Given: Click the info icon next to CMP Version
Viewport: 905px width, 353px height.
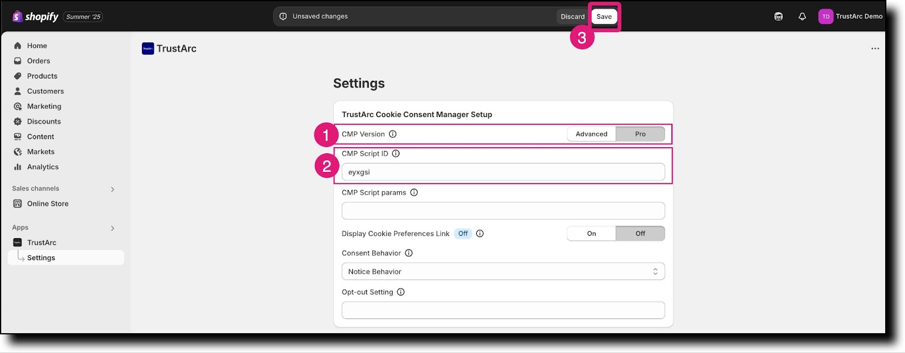Looking at the screenshot, I should tap(393, 134).
